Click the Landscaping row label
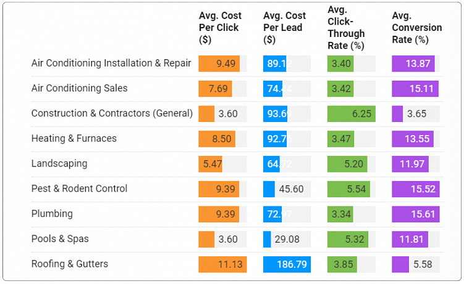 click(59, 164)
